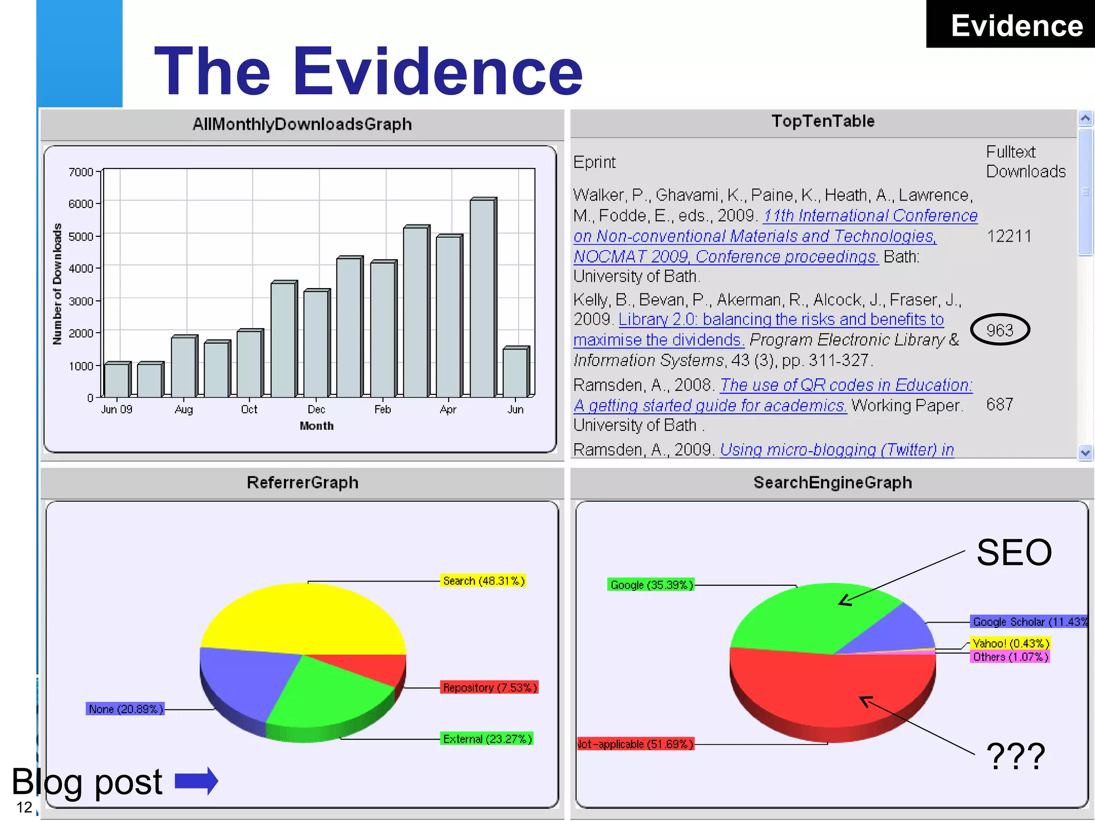Select the AllMonthlyDownloadsGraph panel header

pos(302,125)
